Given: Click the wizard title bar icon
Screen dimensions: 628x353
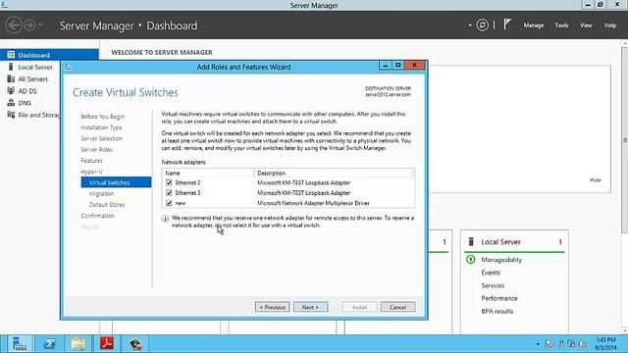Looking at the screenshot, I should [x=68, y=67].
